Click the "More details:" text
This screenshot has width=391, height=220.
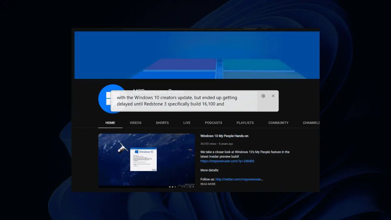point(210,170)
